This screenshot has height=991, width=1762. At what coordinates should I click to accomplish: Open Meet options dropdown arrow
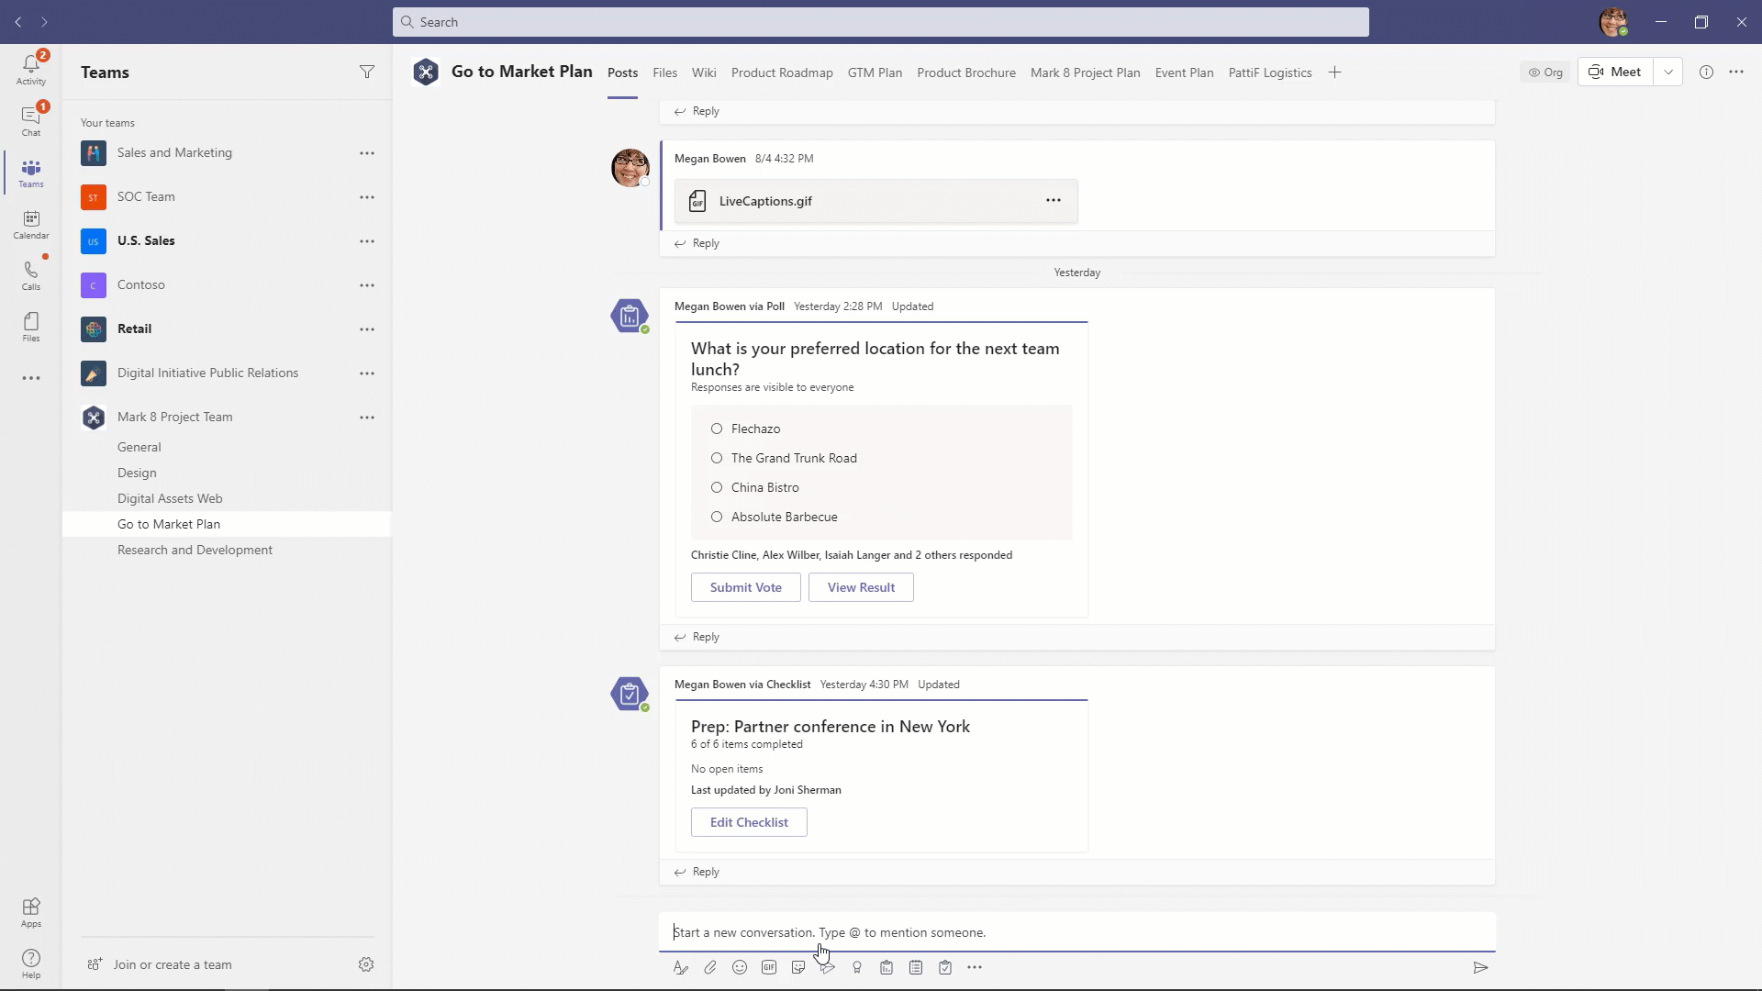point(1668,72)
